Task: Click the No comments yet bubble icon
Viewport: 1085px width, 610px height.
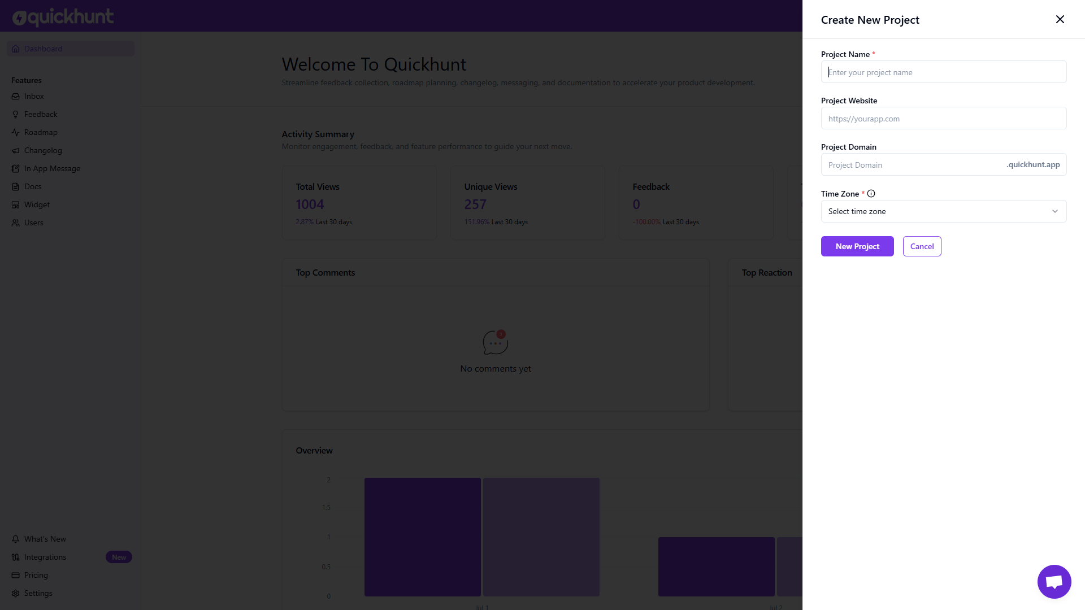Action: point(496,342)
